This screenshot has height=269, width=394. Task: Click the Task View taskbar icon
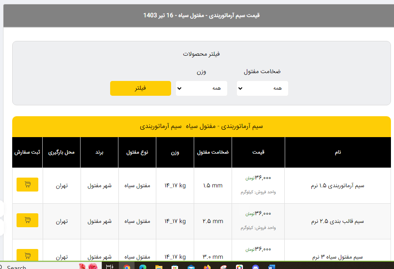[110, 266]
